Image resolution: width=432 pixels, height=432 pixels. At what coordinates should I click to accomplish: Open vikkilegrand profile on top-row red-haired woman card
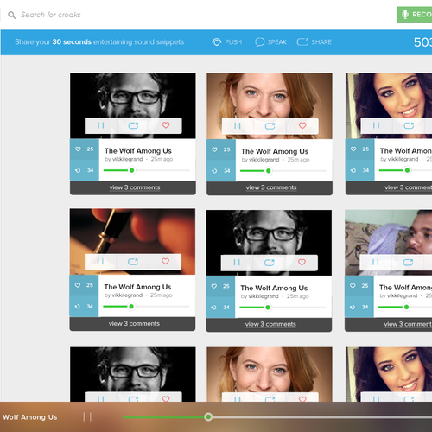(x=264, y=160)
